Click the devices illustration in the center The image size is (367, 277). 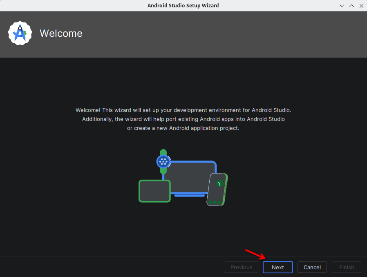pos(183,178)
